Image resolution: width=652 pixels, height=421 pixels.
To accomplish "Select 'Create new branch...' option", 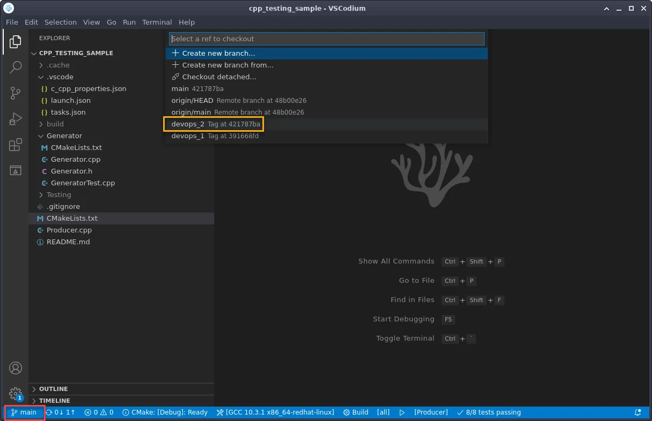I will (x=218, y=54).
